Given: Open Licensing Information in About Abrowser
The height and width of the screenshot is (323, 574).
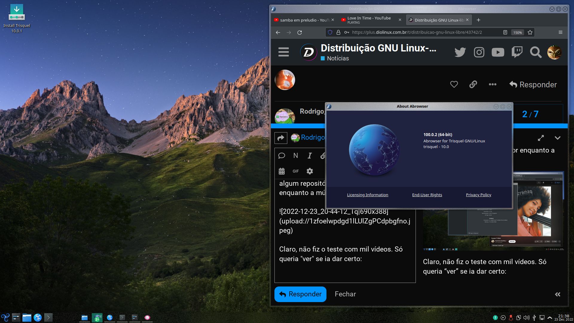Looking at the screenshot, I should pyautogui.click(x=367, y=195).
